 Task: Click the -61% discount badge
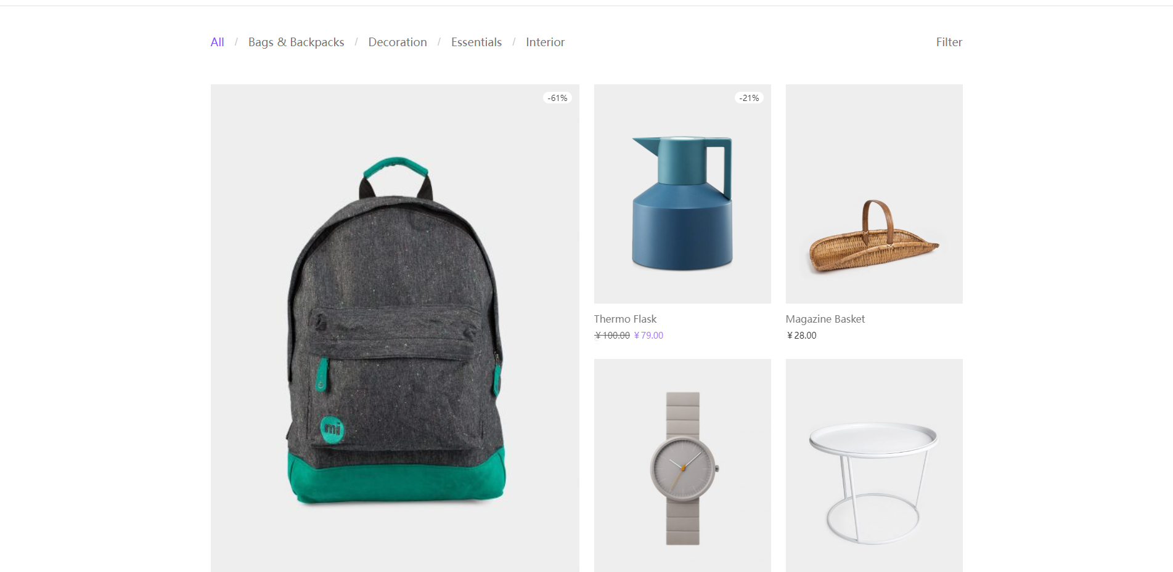tap(557, 98)
